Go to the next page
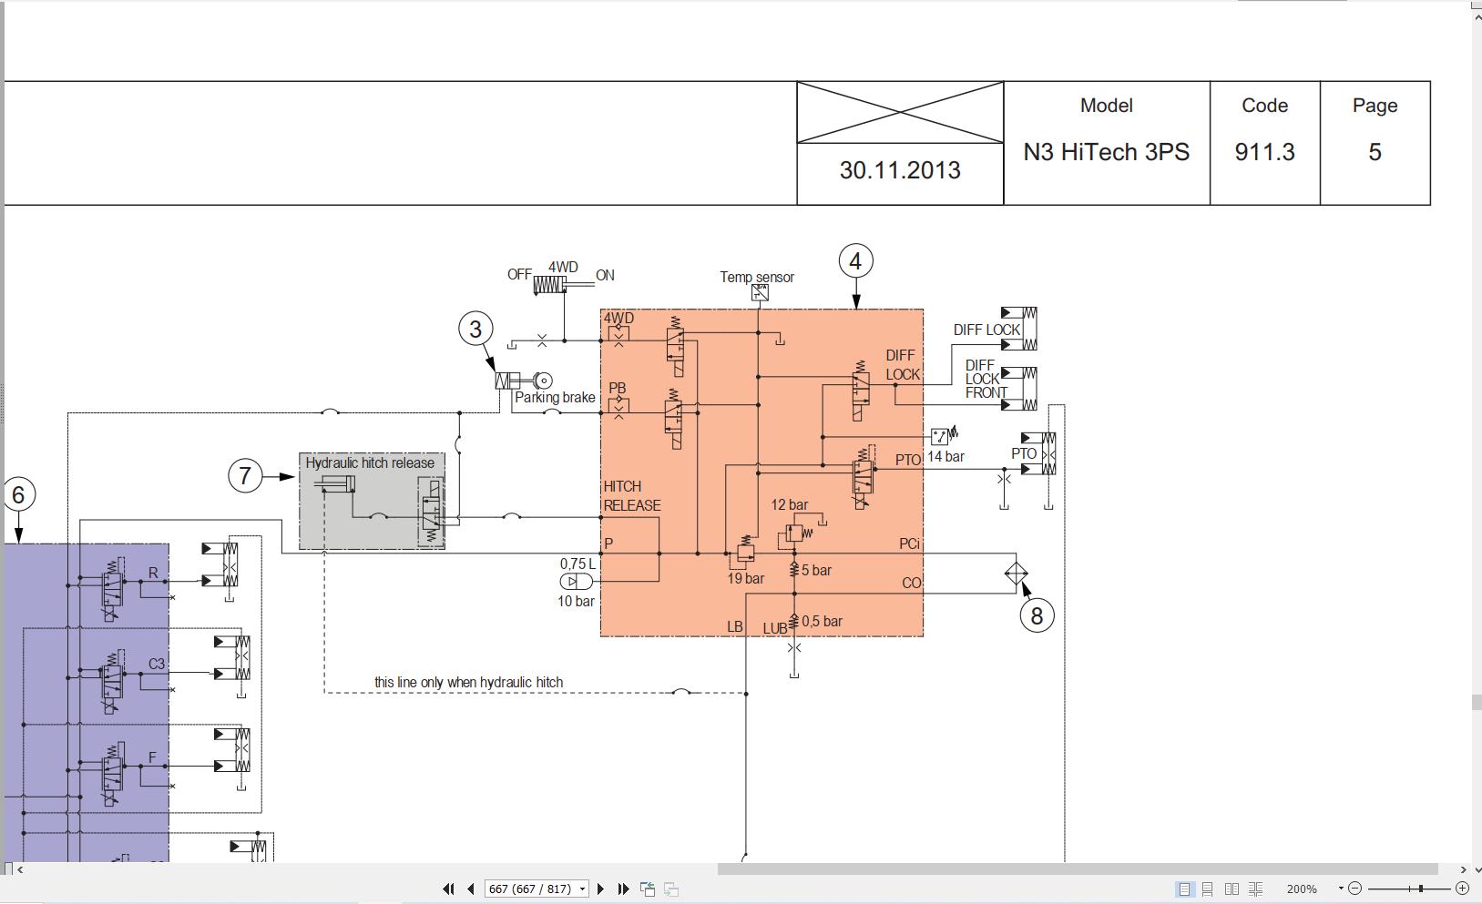The height and width of the screenshot is (904, 1482). [600, 889]
